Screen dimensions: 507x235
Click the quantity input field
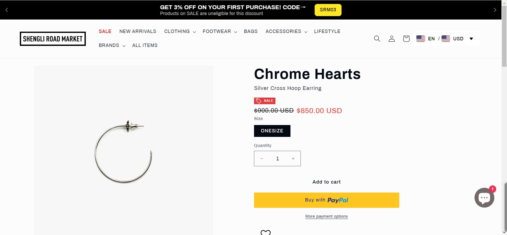[278, 159]
